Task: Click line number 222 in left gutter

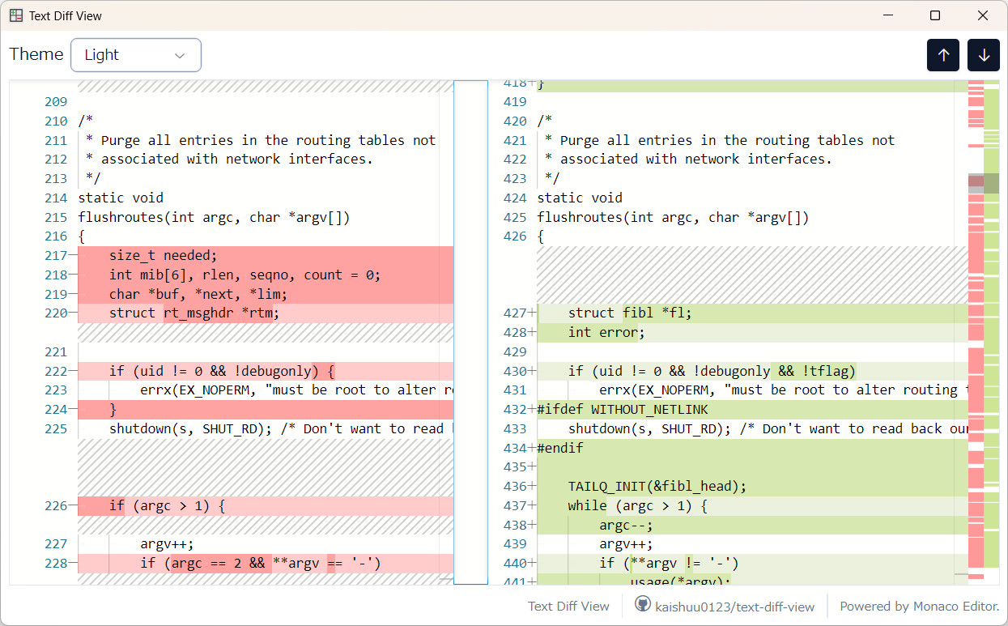Action: point(55,371)
